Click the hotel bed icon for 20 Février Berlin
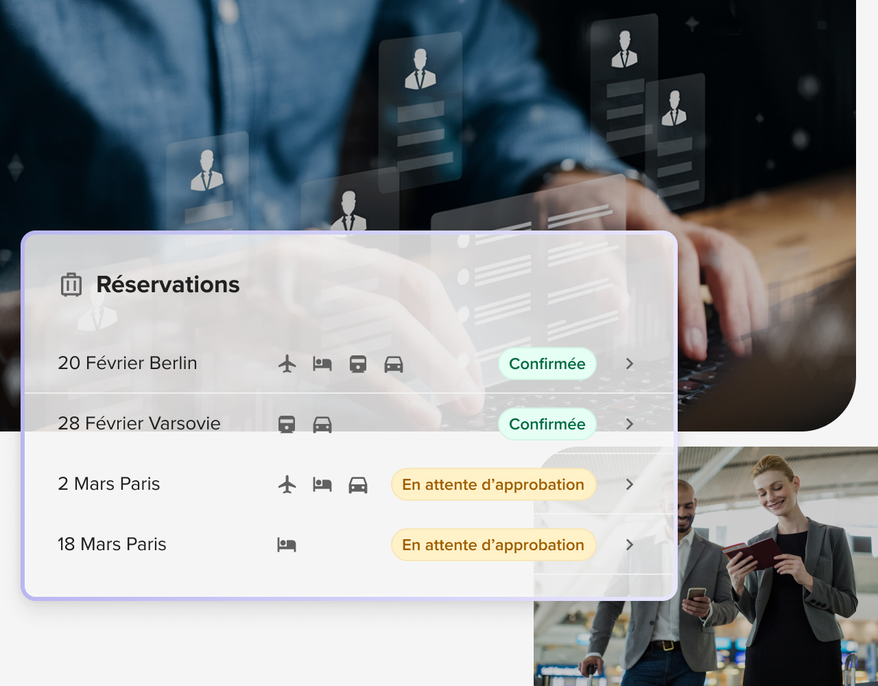 [322, 364]
